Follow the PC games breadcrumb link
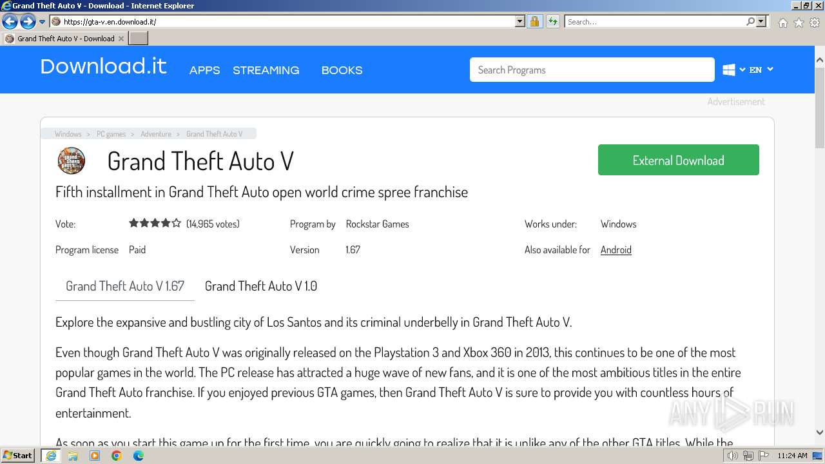Image resolution: width=825 pixels, height=464 pixels. click(x=112, y=134)
